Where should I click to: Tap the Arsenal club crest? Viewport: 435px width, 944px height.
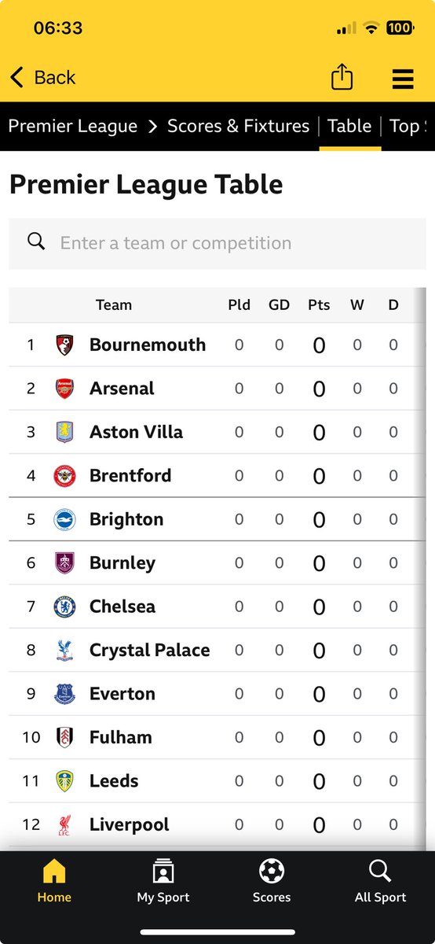click(x=64, y=389)
